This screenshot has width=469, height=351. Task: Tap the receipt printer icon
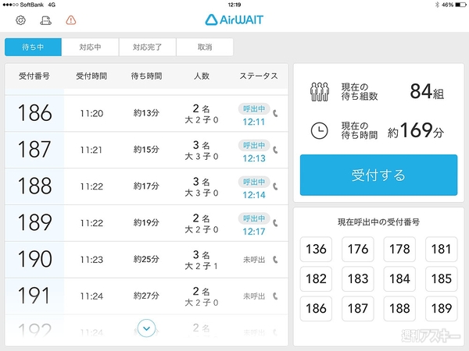(45, 20)
